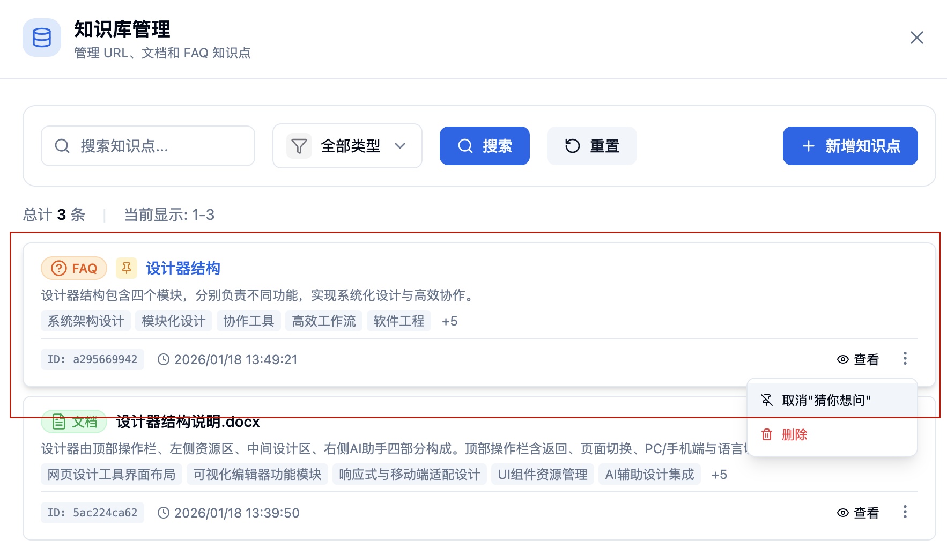Click the pin icon beside 设计器结构
The image size is (947, 547).
point(127,268)
